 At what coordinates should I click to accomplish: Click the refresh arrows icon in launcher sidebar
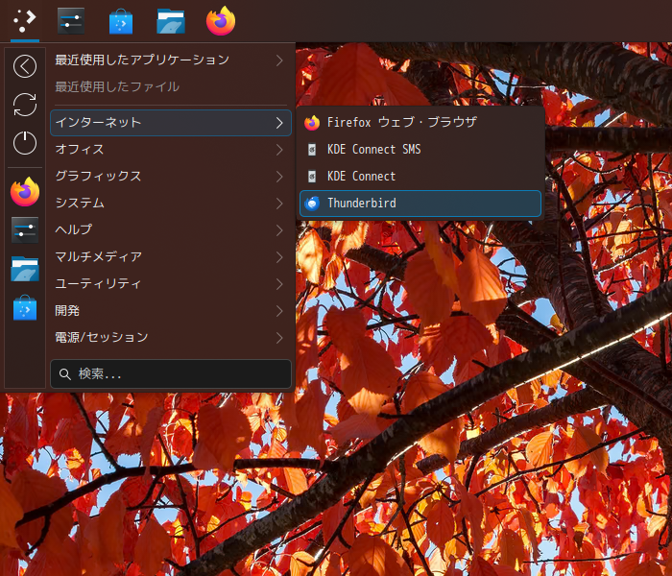point(25,105)
